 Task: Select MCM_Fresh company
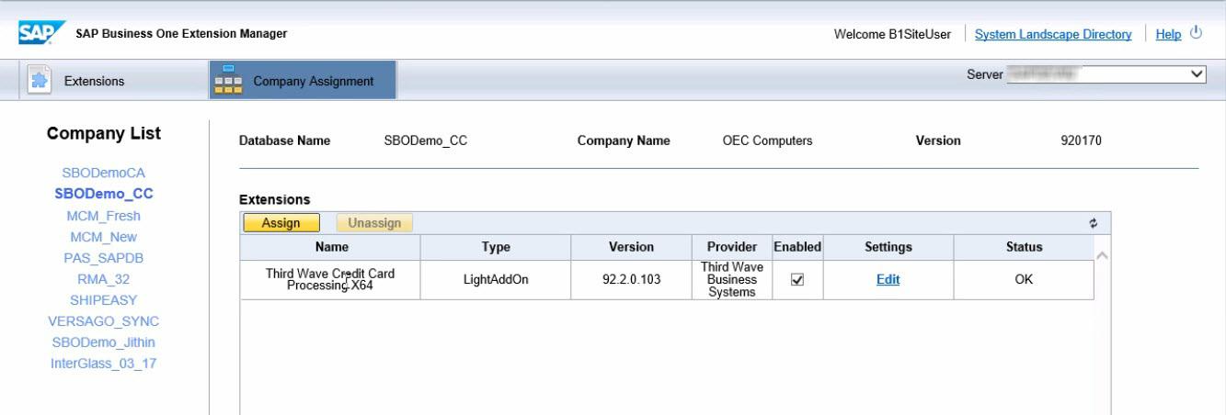pos(104,216)
